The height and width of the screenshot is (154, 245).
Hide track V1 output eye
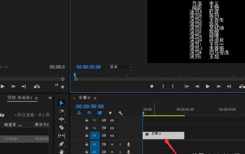(x=112, y=135)
